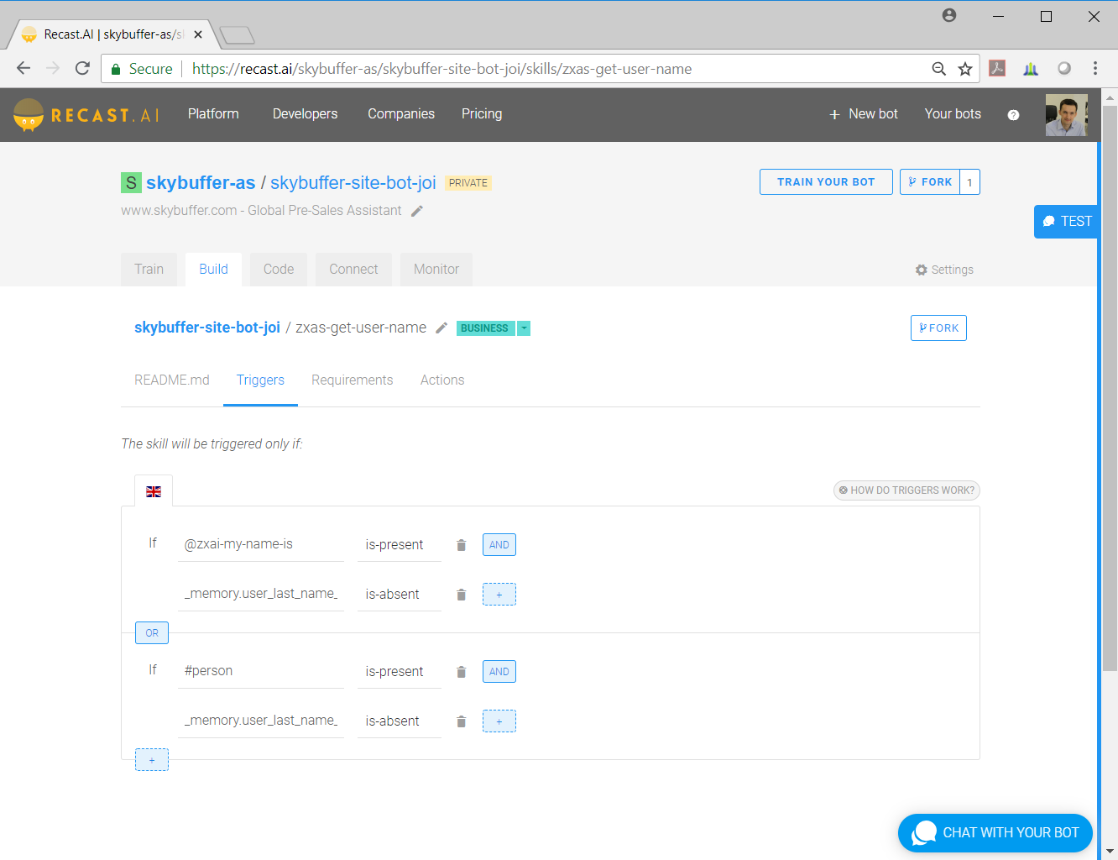Change last is-absent operator dropdown

pyautogui.click(x=399, y=721)
